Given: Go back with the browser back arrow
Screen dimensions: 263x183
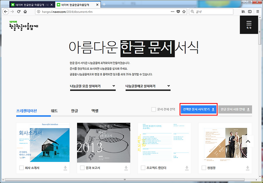Looking at the screenshot, I should pos(6,12).
